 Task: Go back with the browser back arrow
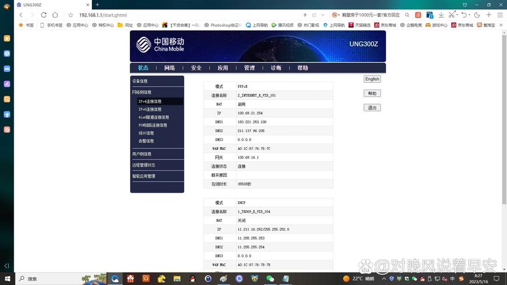(21, 15)
